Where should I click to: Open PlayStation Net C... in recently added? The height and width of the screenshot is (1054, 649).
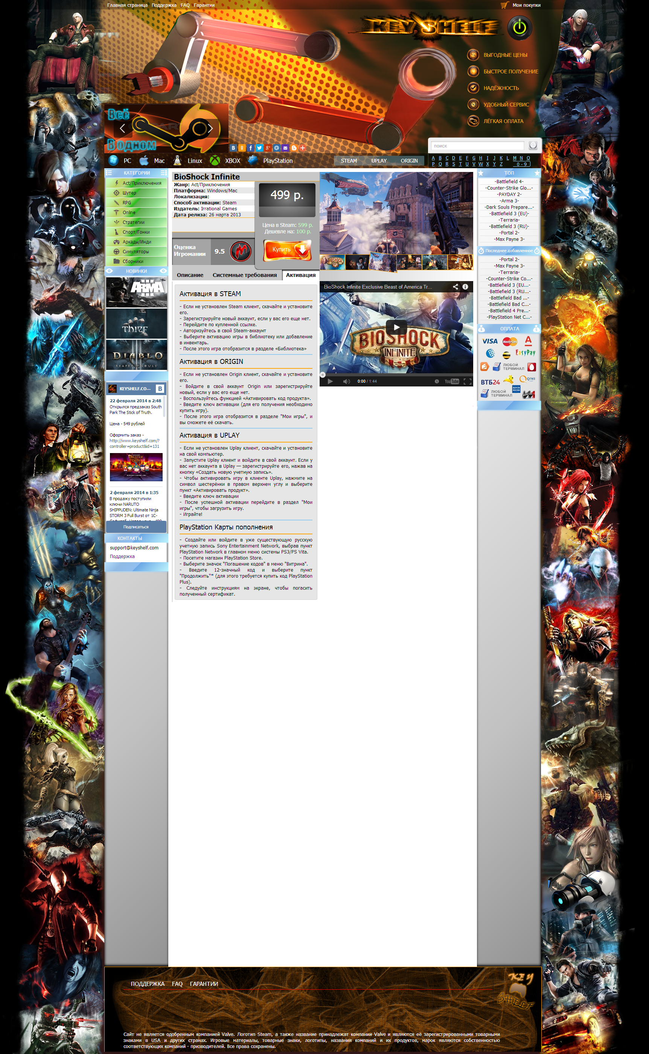pyautogui.click(x=509, y=318)
